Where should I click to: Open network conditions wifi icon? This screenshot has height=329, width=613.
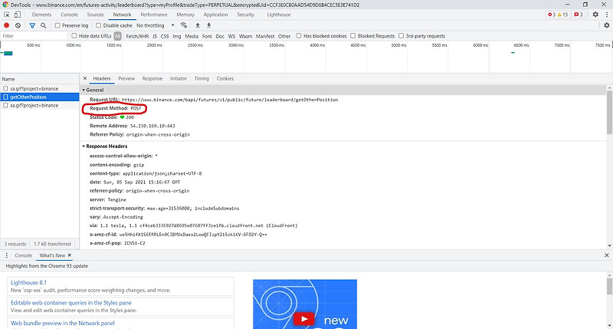(x=183, y=25)
